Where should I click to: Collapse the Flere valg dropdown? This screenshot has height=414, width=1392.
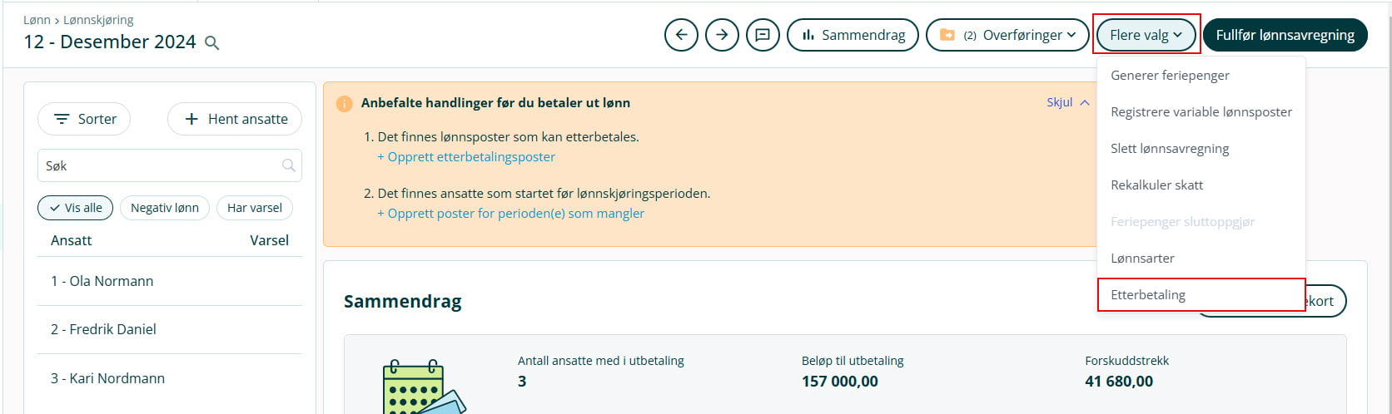click(1146, 35)
